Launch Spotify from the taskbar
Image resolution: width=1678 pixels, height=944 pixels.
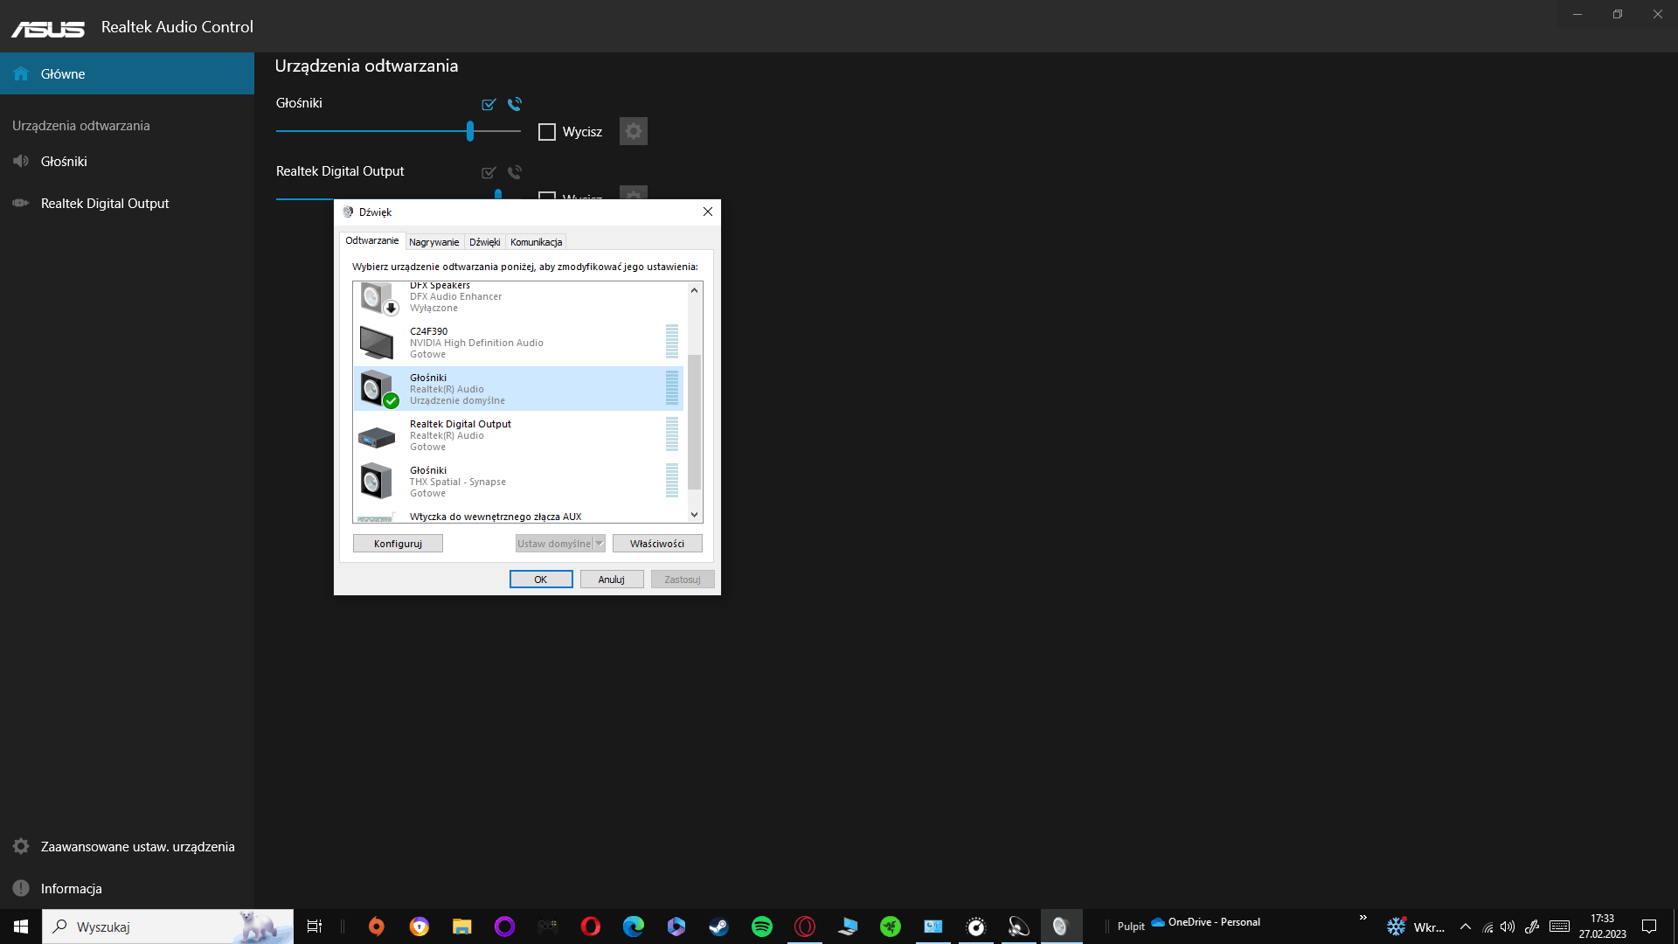pyautogui.click(x=762, y=927)
